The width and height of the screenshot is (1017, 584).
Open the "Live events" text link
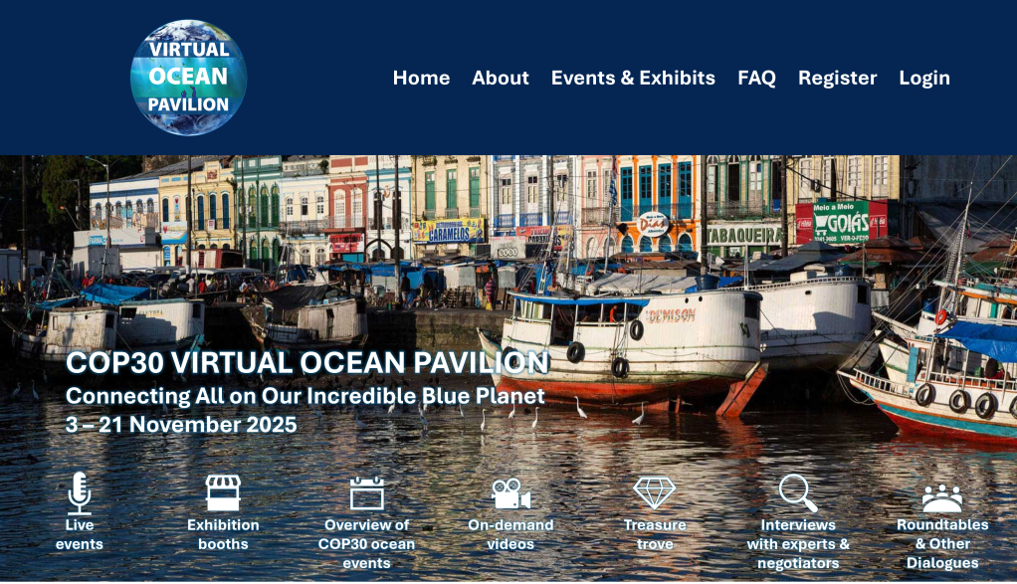tap(80, 534)
